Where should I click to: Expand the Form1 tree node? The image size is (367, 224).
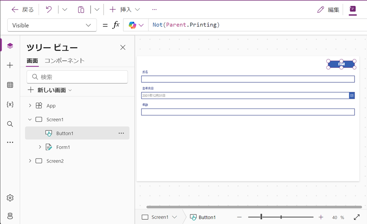click(x=40, y=147)
